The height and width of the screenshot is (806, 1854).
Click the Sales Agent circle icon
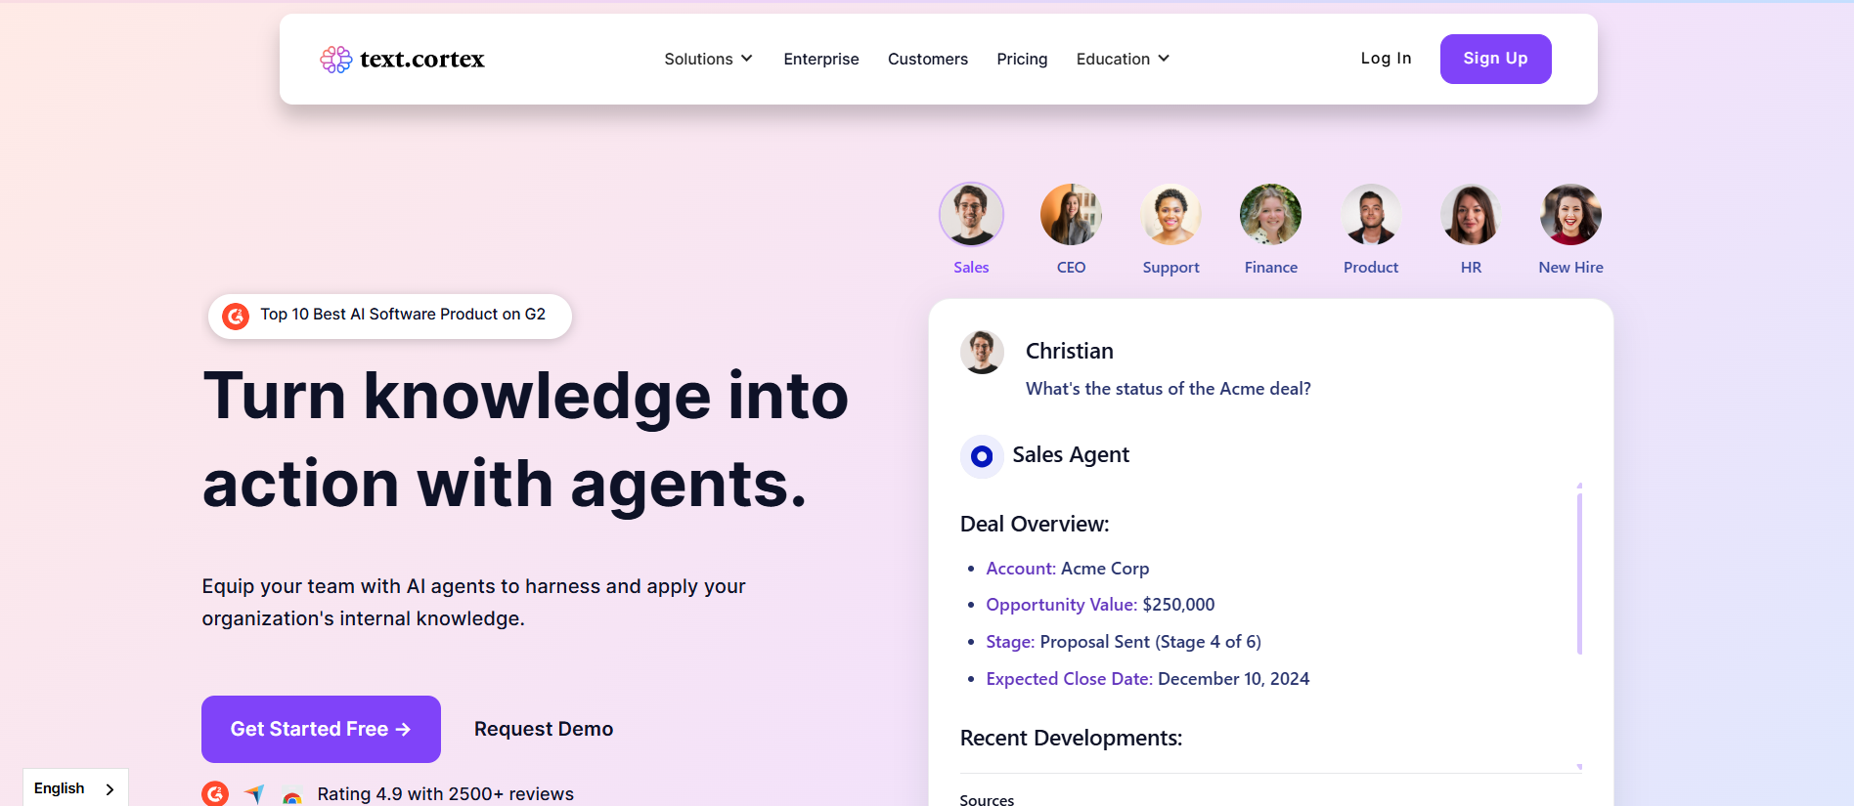[982, 456]
